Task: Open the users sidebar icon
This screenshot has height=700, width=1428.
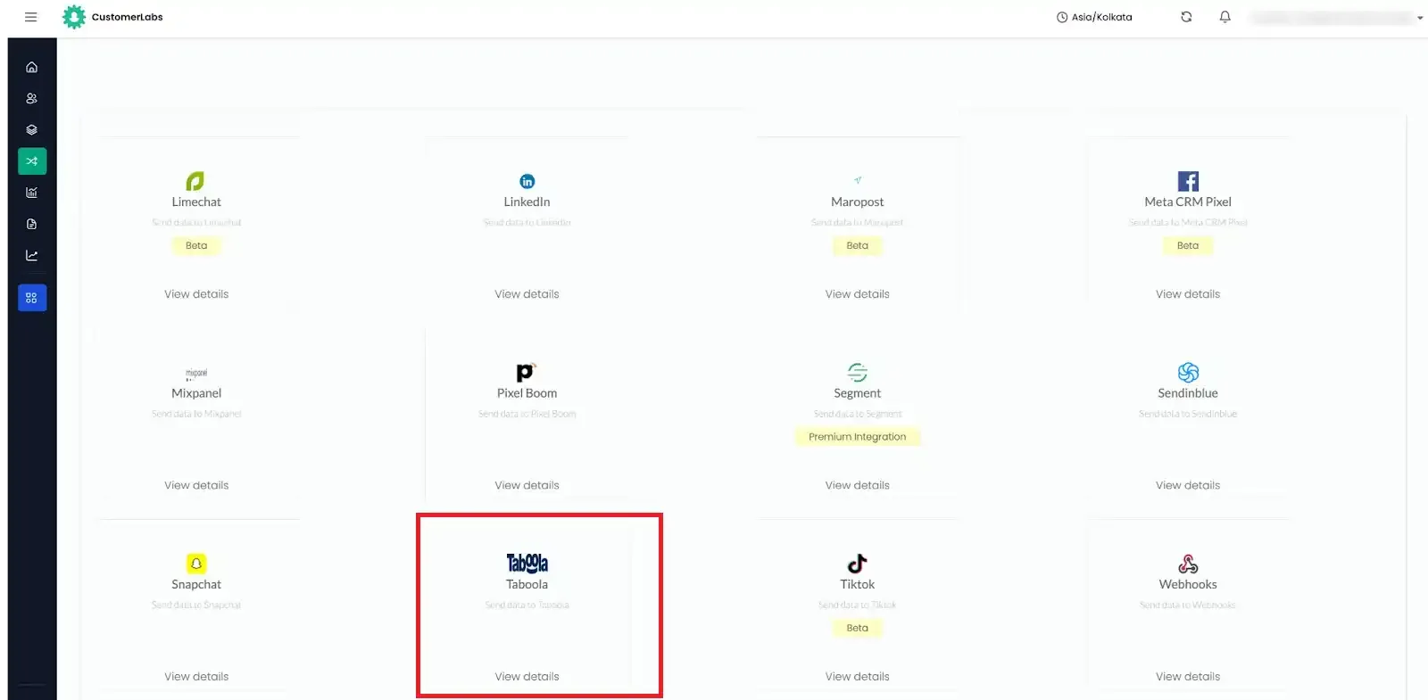Action: 32,98
